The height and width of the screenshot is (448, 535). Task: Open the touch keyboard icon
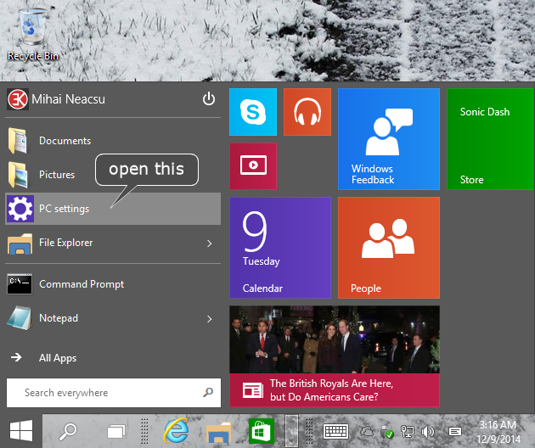point(335,432)
